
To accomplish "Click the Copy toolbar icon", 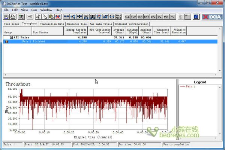I will tap(45, 17).
